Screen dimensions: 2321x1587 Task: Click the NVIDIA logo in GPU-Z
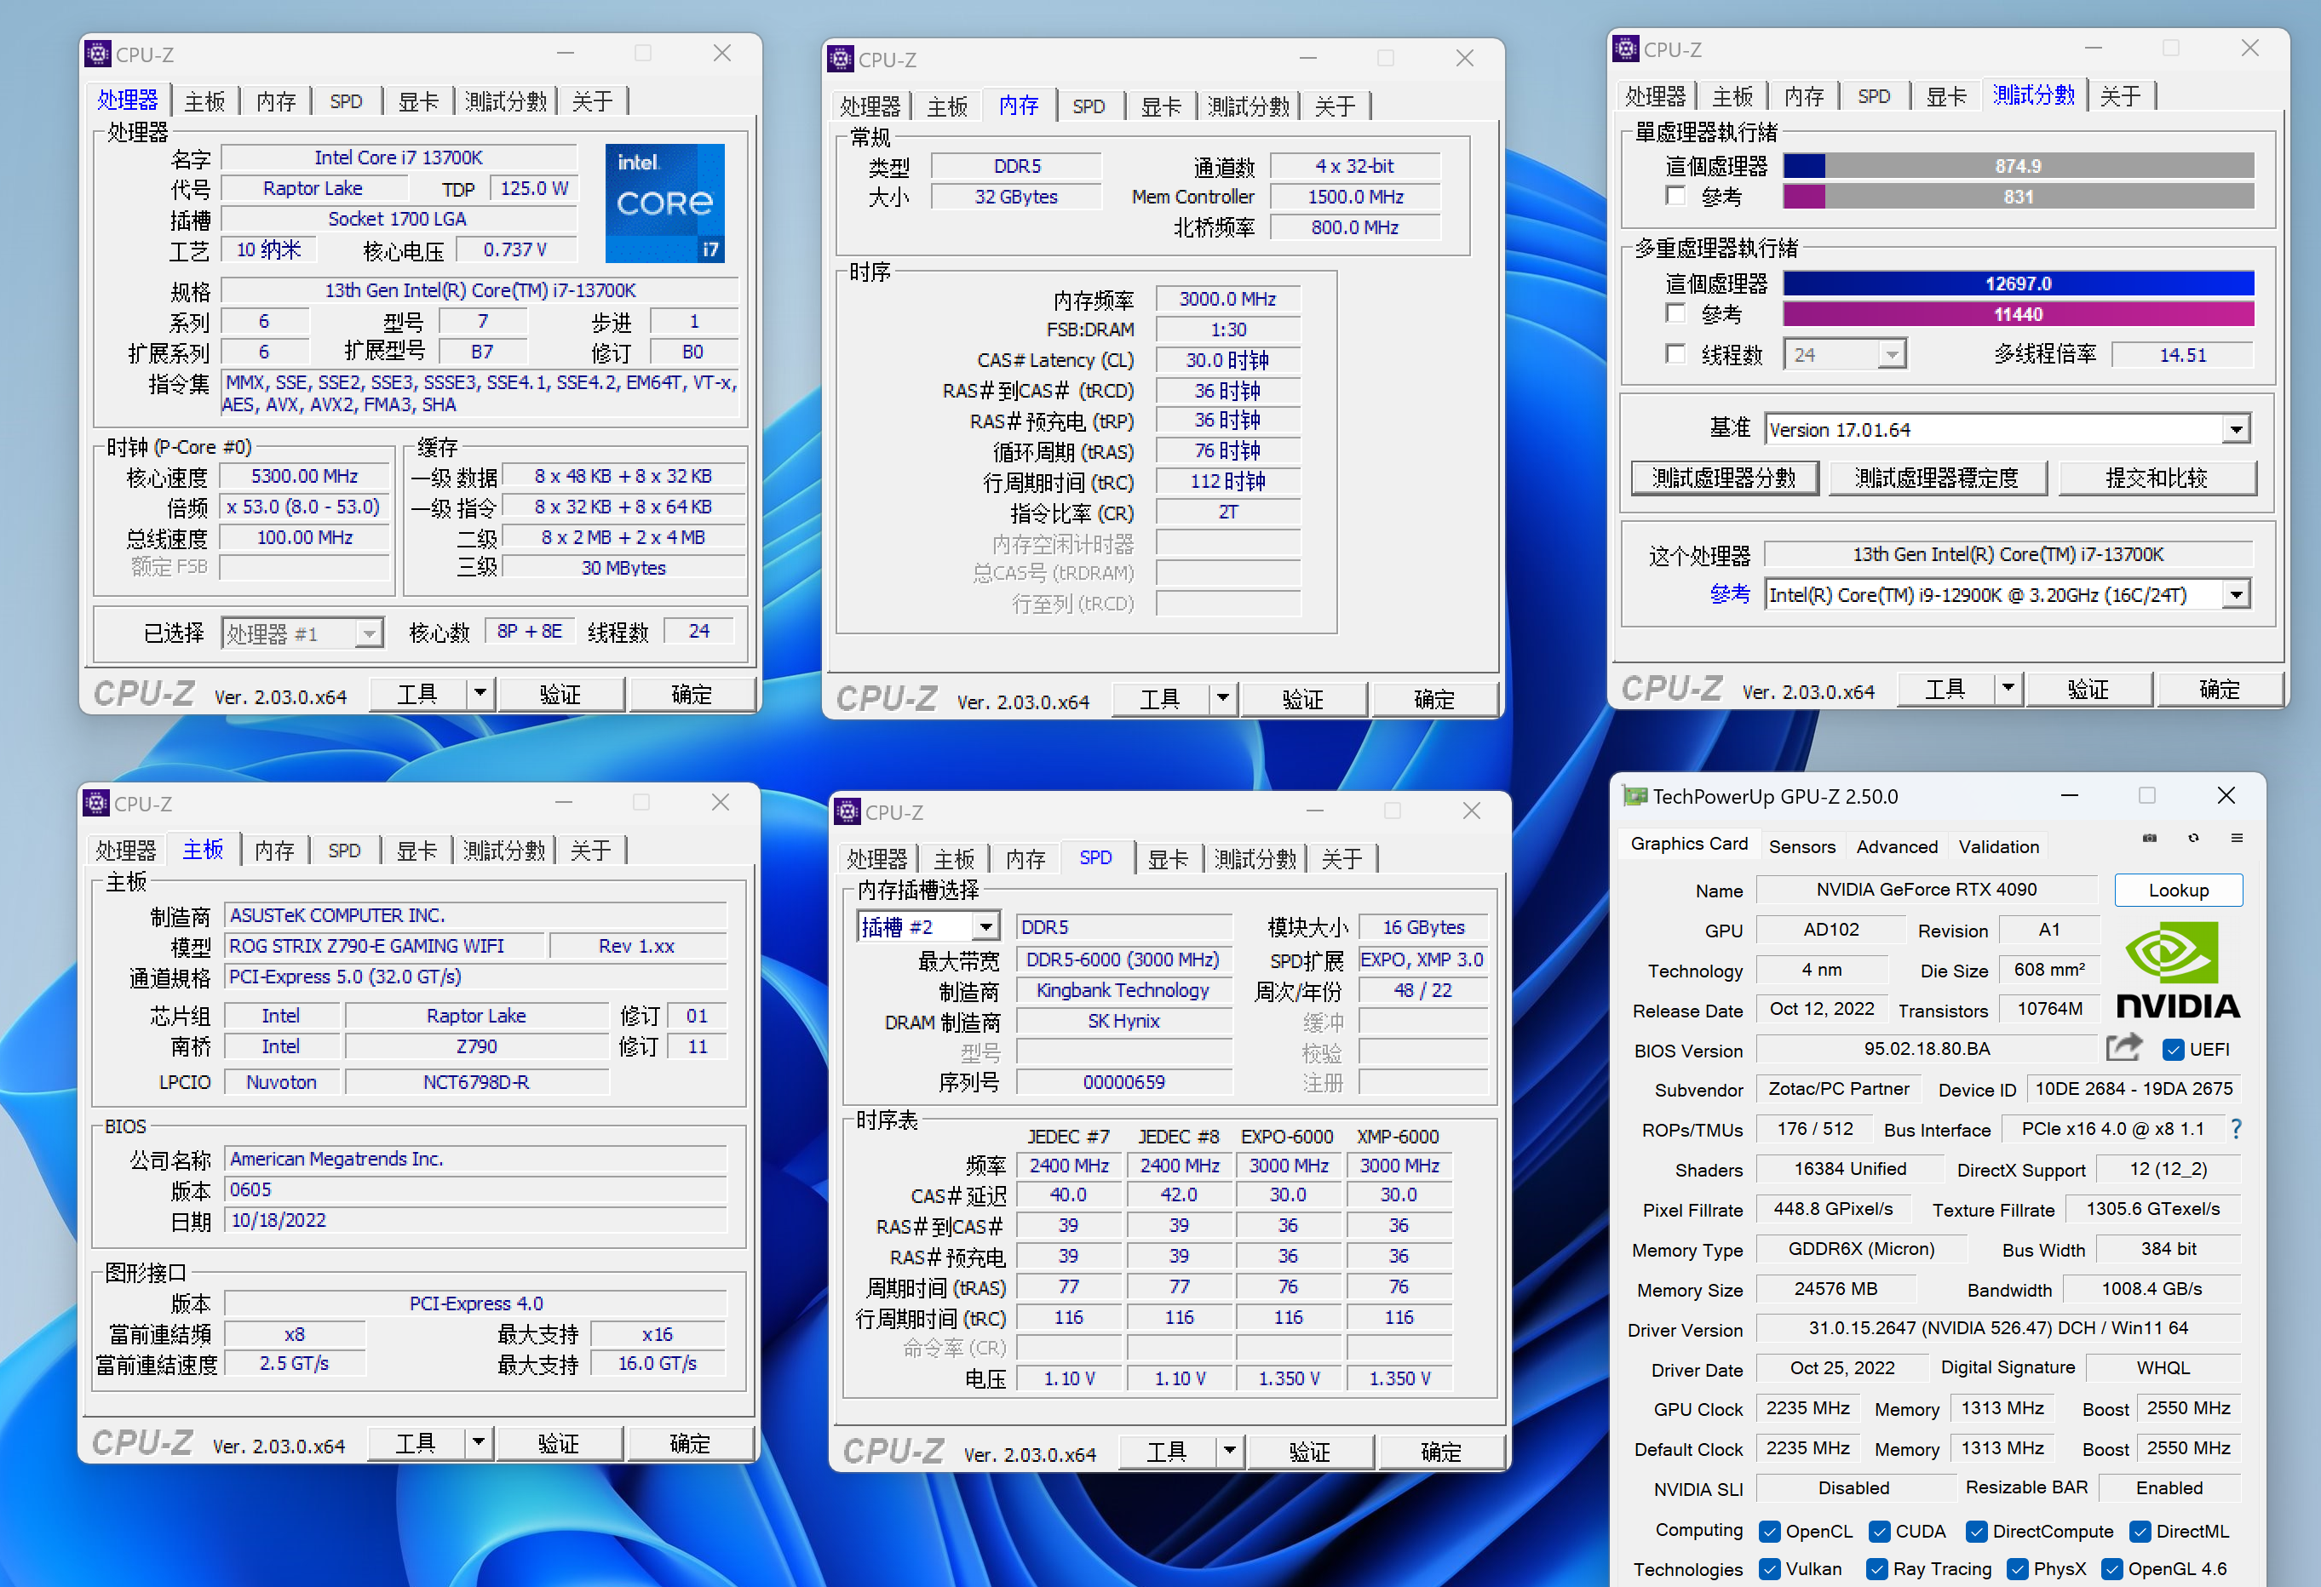2177,969
